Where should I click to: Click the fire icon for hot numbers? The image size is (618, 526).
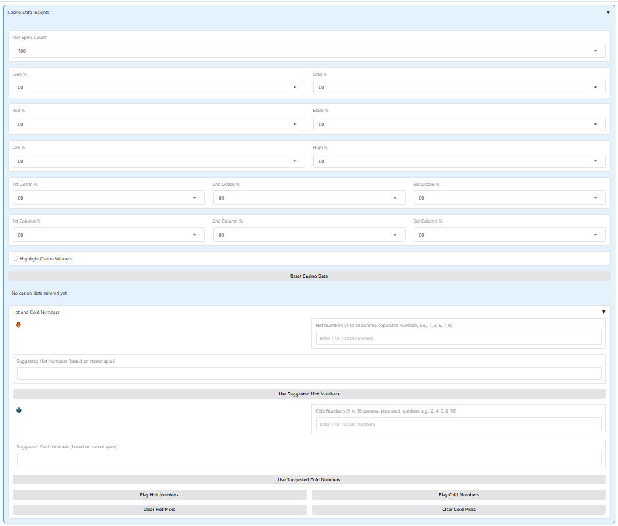tap(18, 324)
